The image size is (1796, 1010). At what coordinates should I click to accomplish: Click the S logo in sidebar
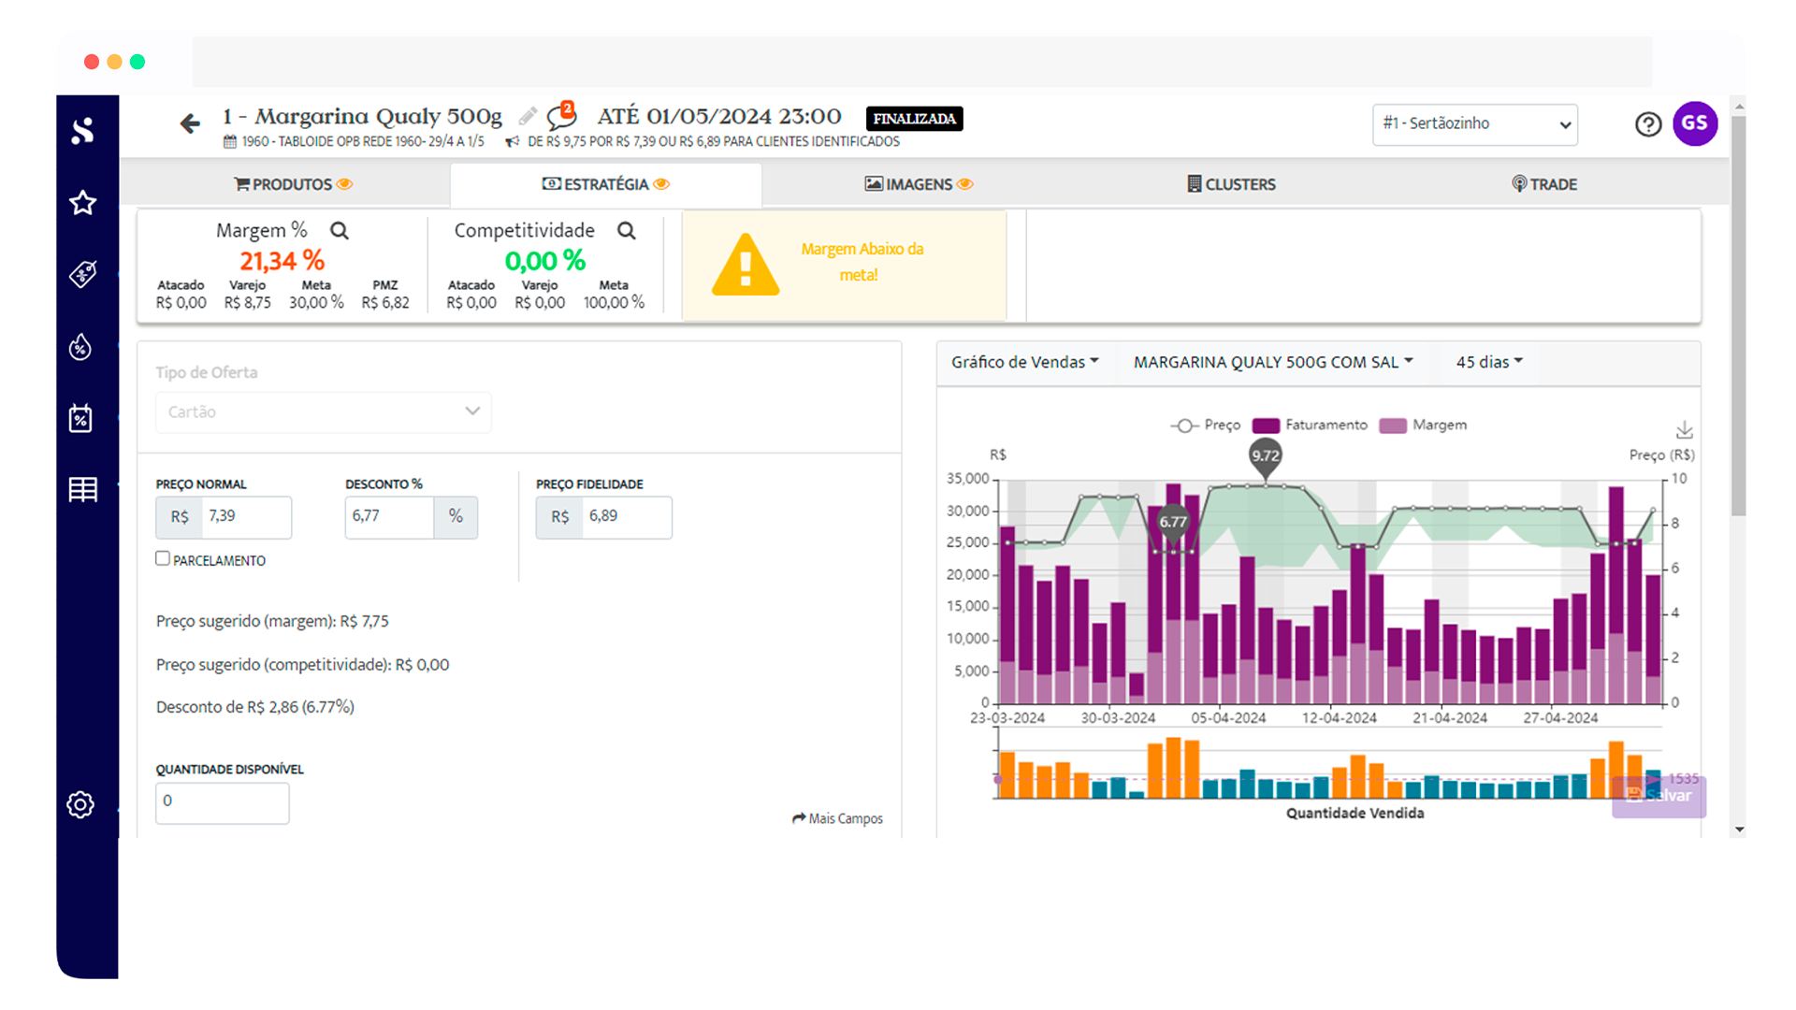click(x=82, y=130)
